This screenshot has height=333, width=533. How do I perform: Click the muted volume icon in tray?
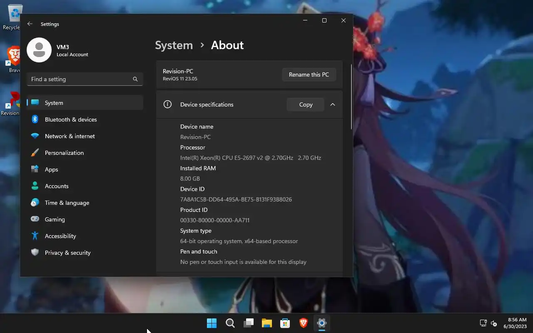click(x=494, y=323)
